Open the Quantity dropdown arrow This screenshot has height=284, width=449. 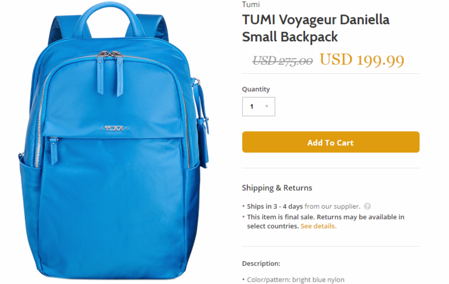(x=266, y=107)
